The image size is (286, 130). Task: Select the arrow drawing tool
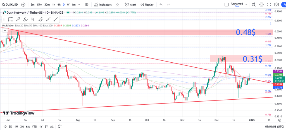(x=33, y=19)
